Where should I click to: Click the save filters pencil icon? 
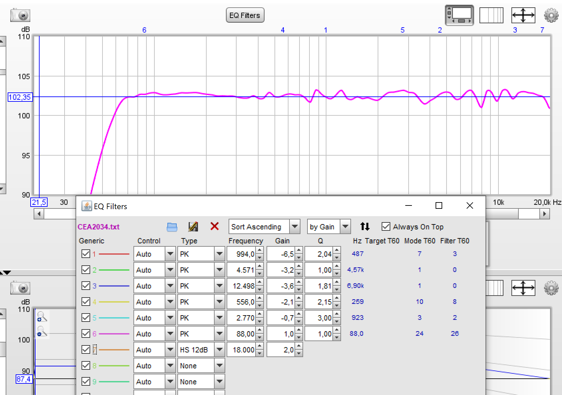[x=193, y=227]
